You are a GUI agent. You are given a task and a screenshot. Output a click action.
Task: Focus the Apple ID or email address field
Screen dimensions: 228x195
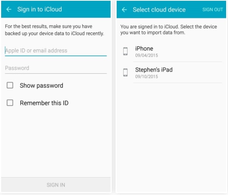[x=56, y=51]
